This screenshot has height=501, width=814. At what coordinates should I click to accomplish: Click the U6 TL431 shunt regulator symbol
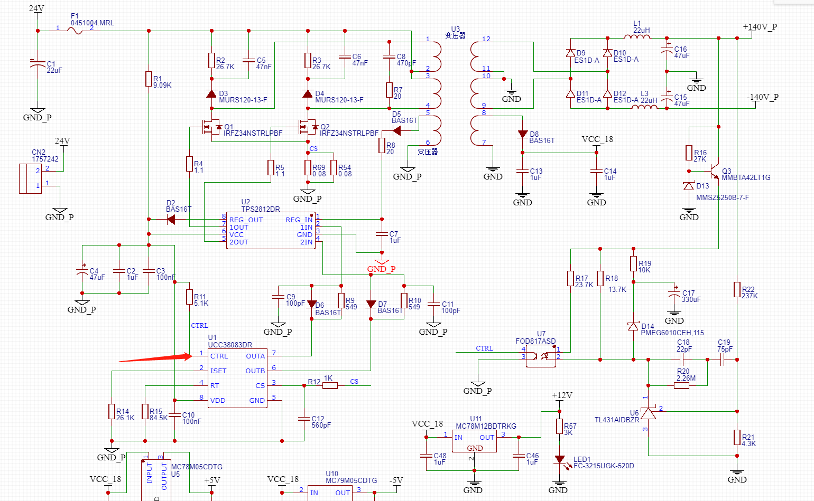point(648,412)
